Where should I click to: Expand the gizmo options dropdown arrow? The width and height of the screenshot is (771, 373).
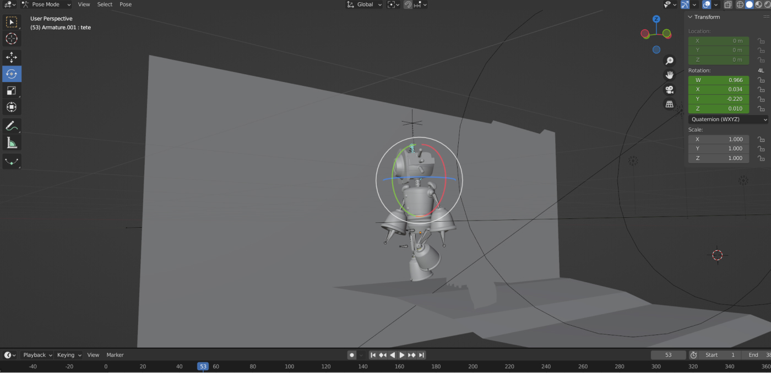pyautogui.click(x=694, y=4)
